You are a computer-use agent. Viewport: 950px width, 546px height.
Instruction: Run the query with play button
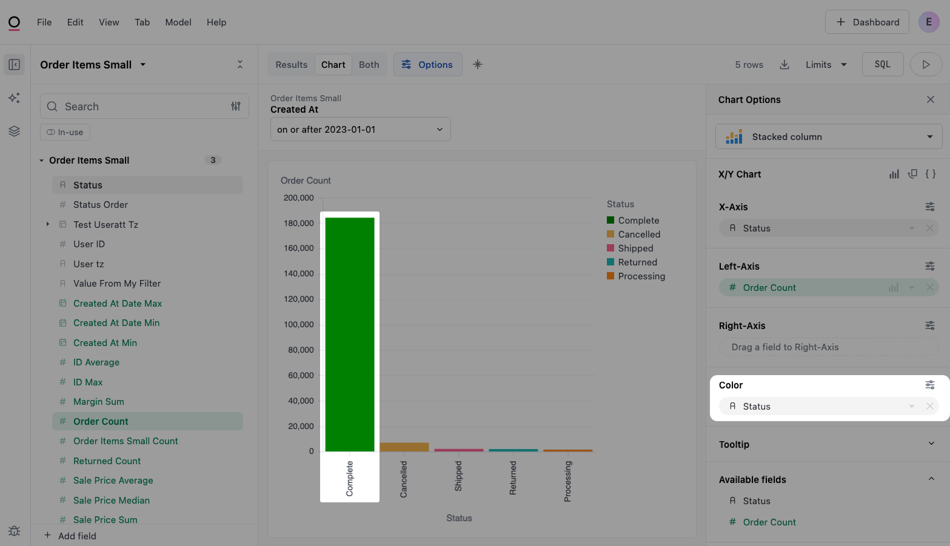coord(925,65)
